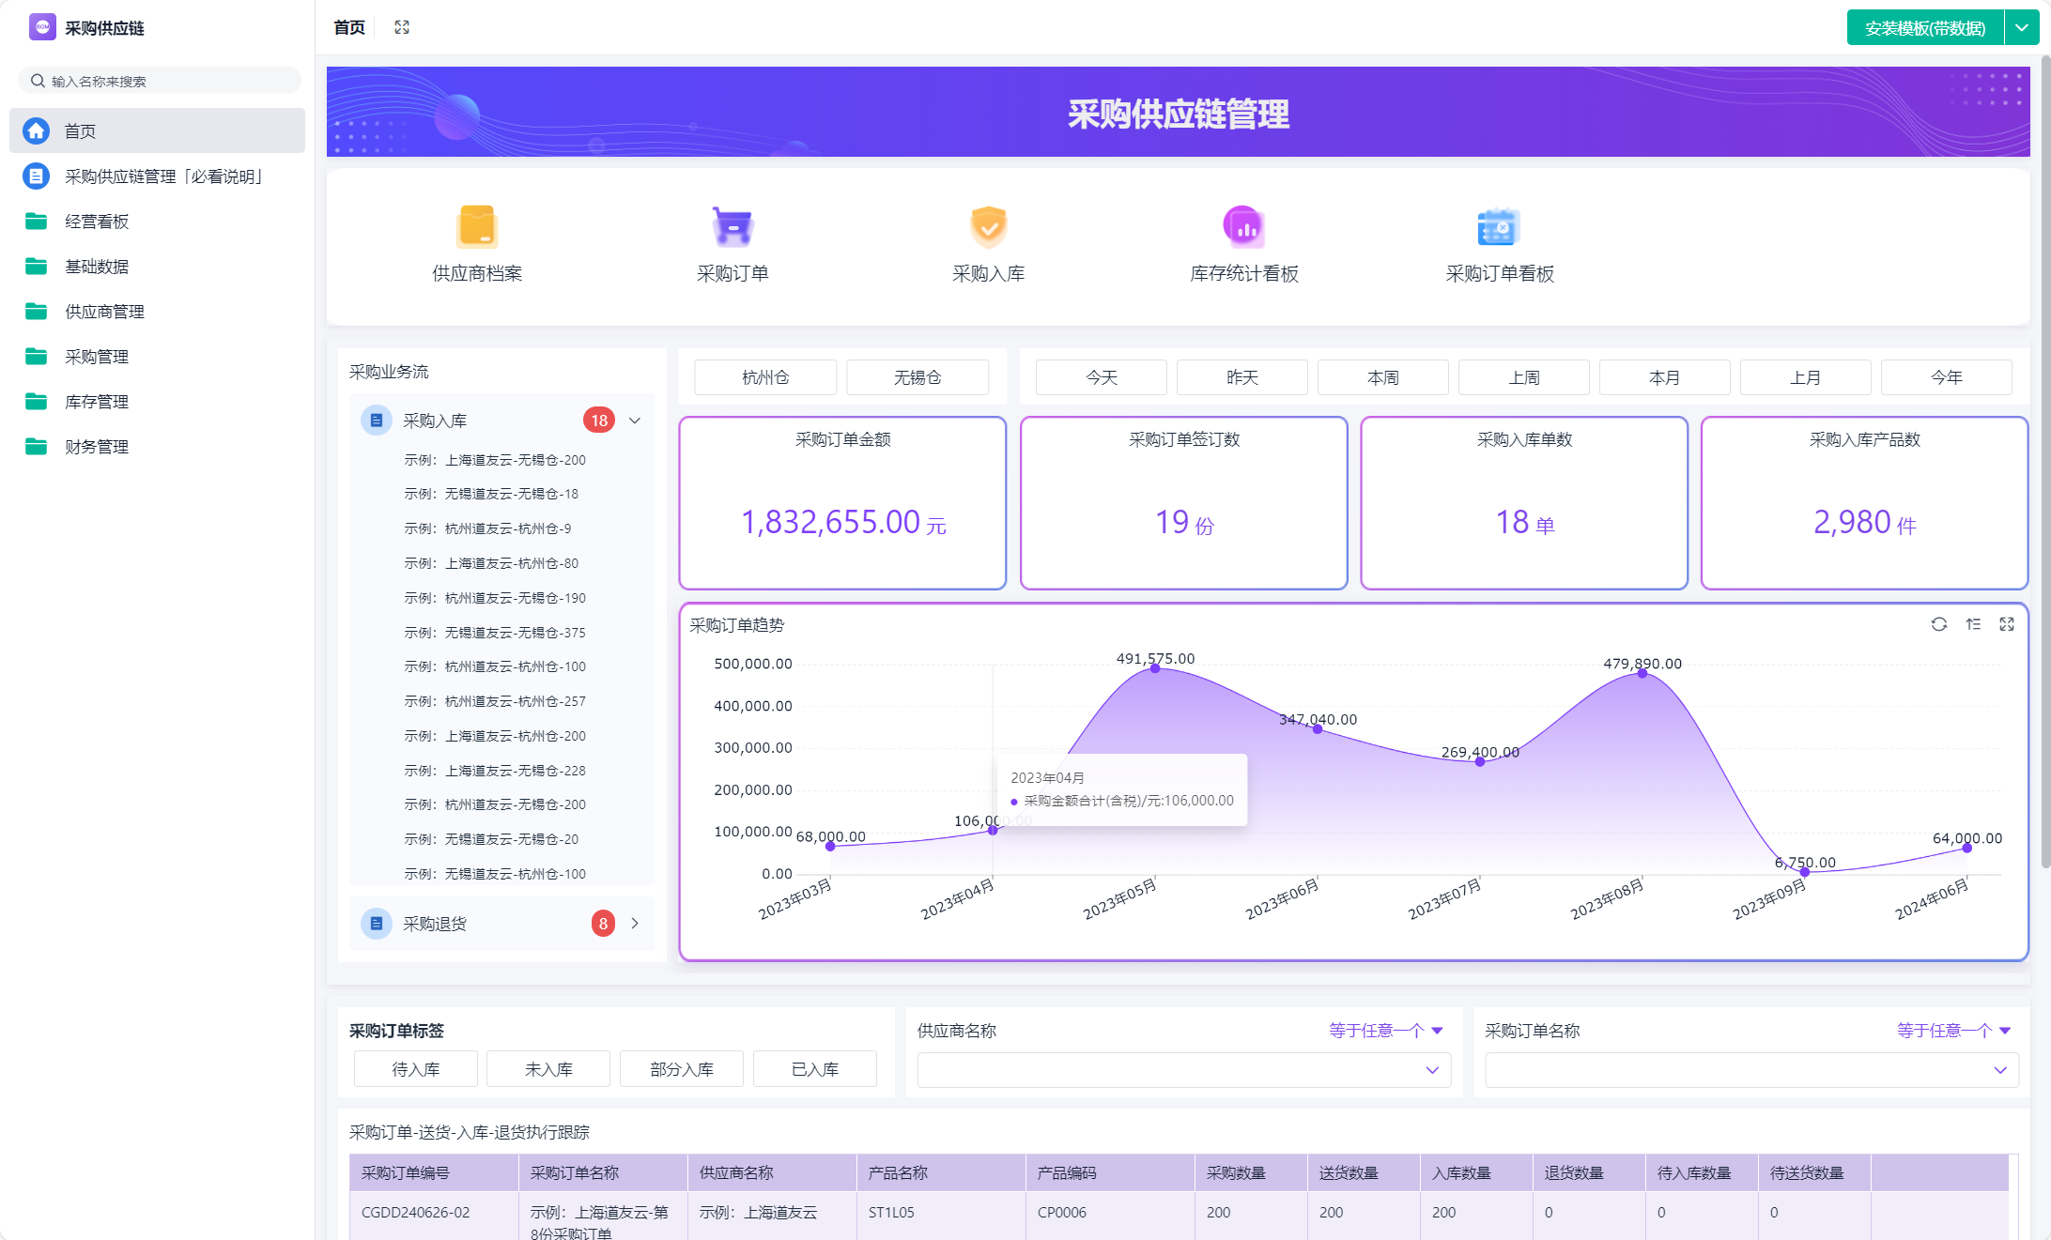Open the 库存统计看板 chart icon
This screenshot has height=1240, width=2051.
1243,226
